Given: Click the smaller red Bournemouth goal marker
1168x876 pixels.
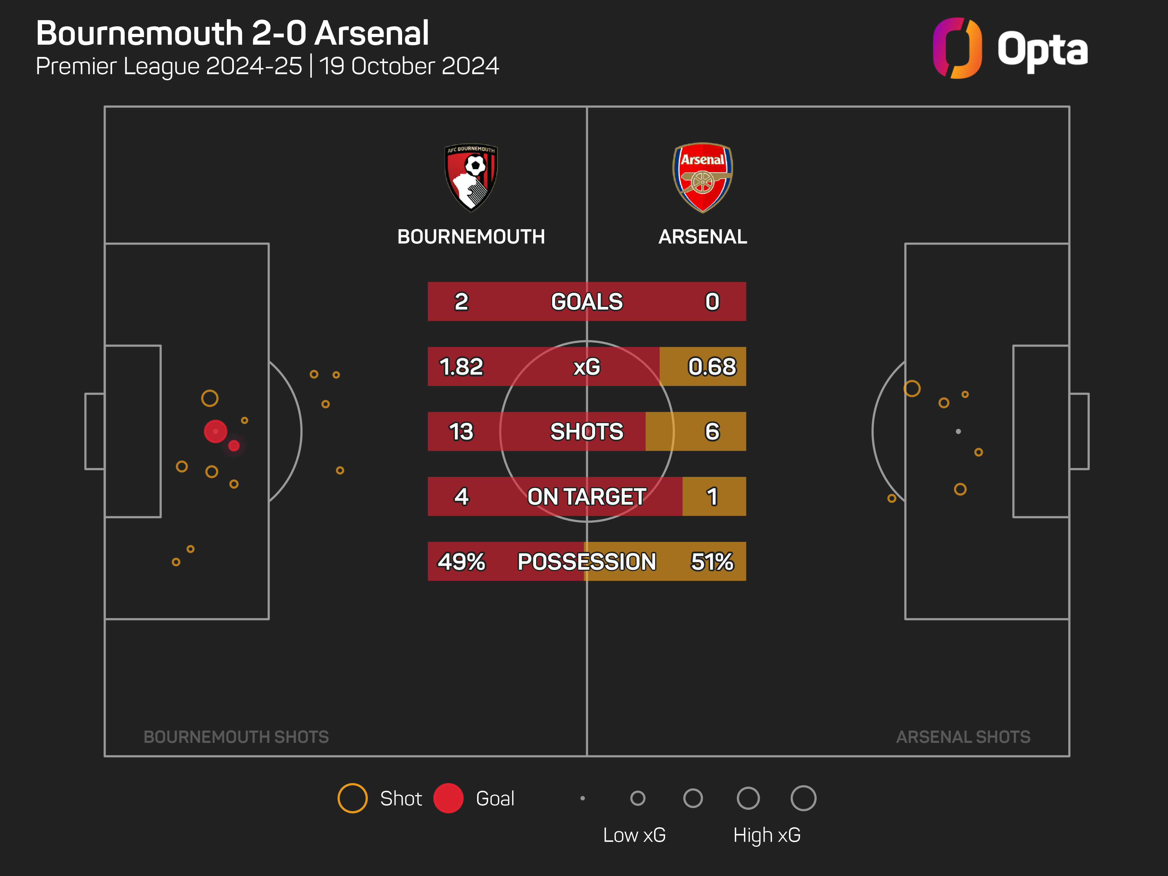Looking at the screenshot, I should click(234, 446).
